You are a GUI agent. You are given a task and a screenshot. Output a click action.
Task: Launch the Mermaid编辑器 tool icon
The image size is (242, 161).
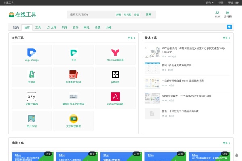click(115, 53)
